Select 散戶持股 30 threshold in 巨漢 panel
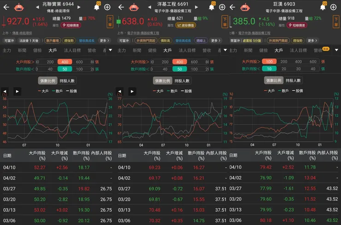Image resolution: width=341 pixels, height=225 pixels. (299, 69)
